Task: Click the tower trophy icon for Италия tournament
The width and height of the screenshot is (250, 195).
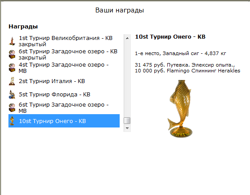Action: pos(12,81)
